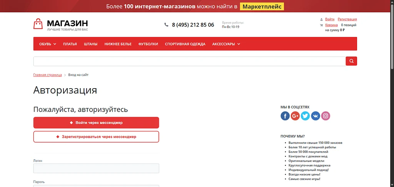Click the МЫ В СОЦСЕТЯХ heading

tap(295, 107)
